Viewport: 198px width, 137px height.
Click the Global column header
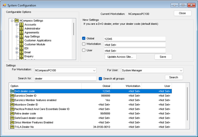coord(96,86)
